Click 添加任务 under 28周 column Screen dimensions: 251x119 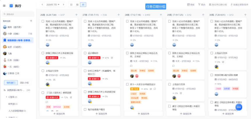(x=144, y=114)
